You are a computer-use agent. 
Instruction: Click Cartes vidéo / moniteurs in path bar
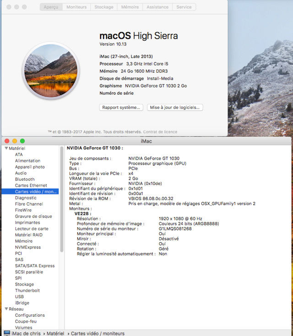pyautogui.click(x=98, y=333)
